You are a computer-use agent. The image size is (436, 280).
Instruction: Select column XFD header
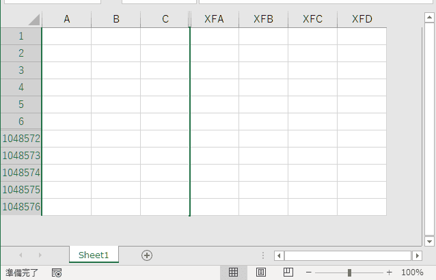coord(362,19)
